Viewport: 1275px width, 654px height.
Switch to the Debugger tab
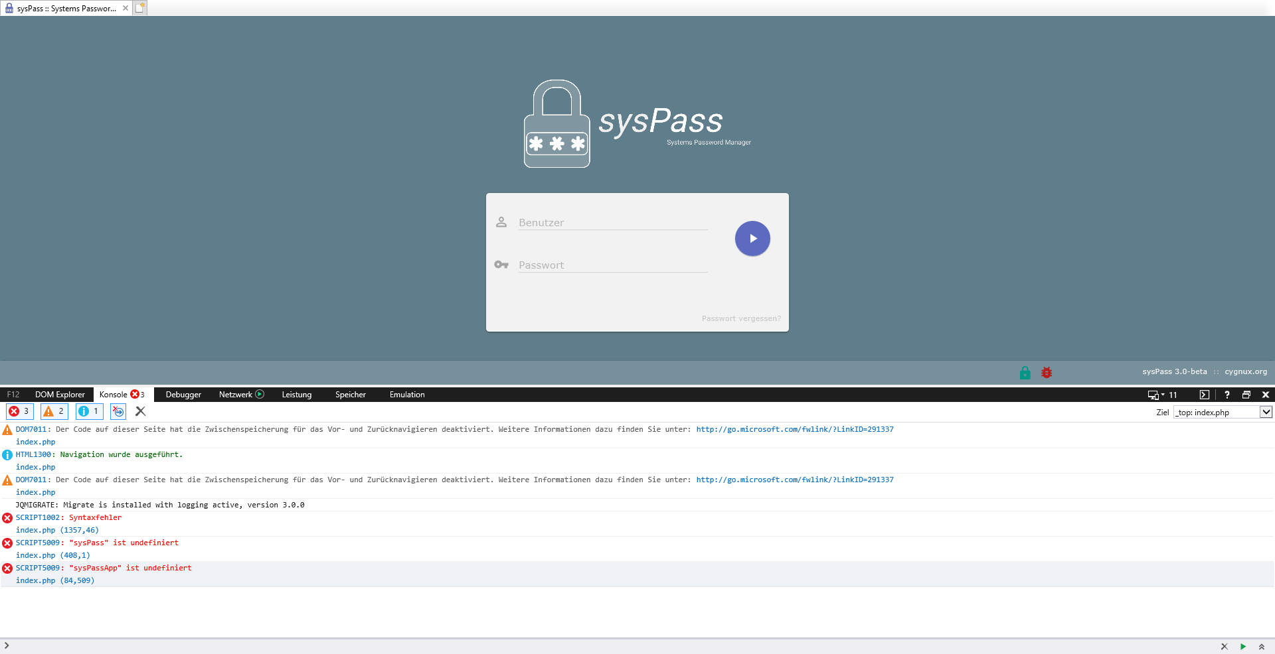183,395
